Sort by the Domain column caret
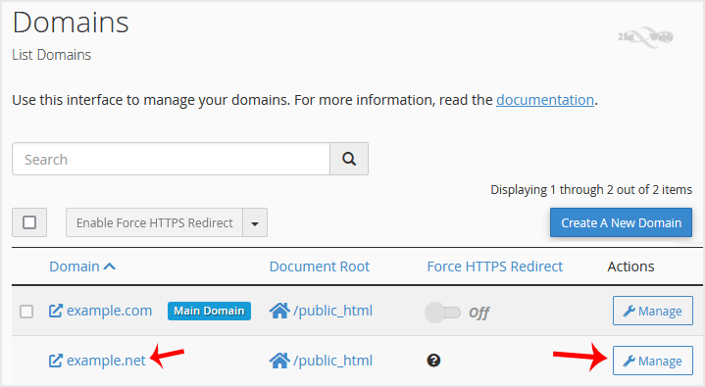The height and width of the screenshot is (387, 705). (x=110, y=266)
